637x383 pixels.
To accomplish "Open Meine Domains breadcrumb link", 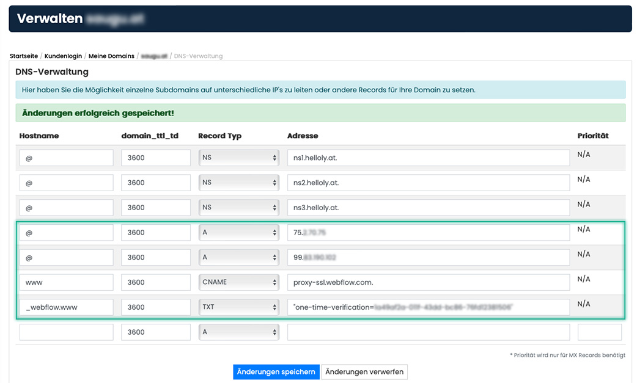I will click(x=111, y=56).
